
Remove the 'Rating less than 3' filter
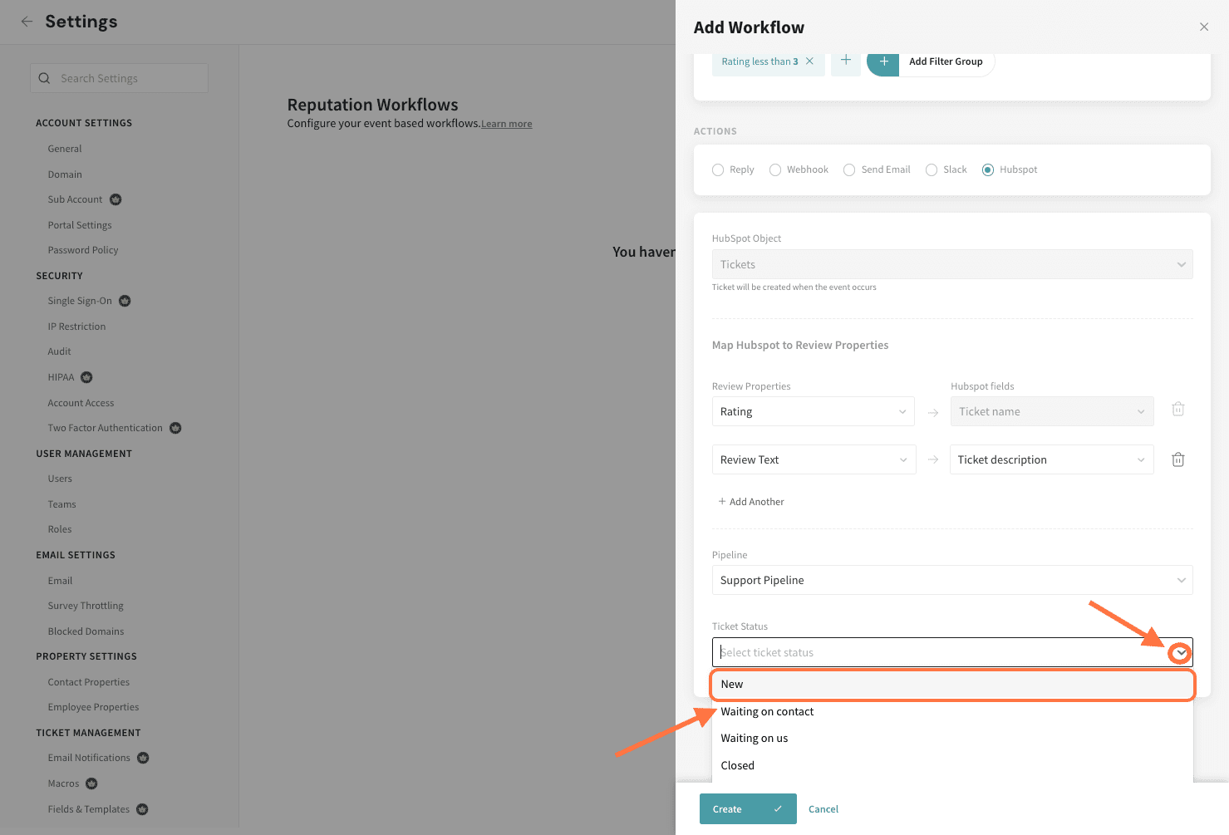(x=809, y=61)
